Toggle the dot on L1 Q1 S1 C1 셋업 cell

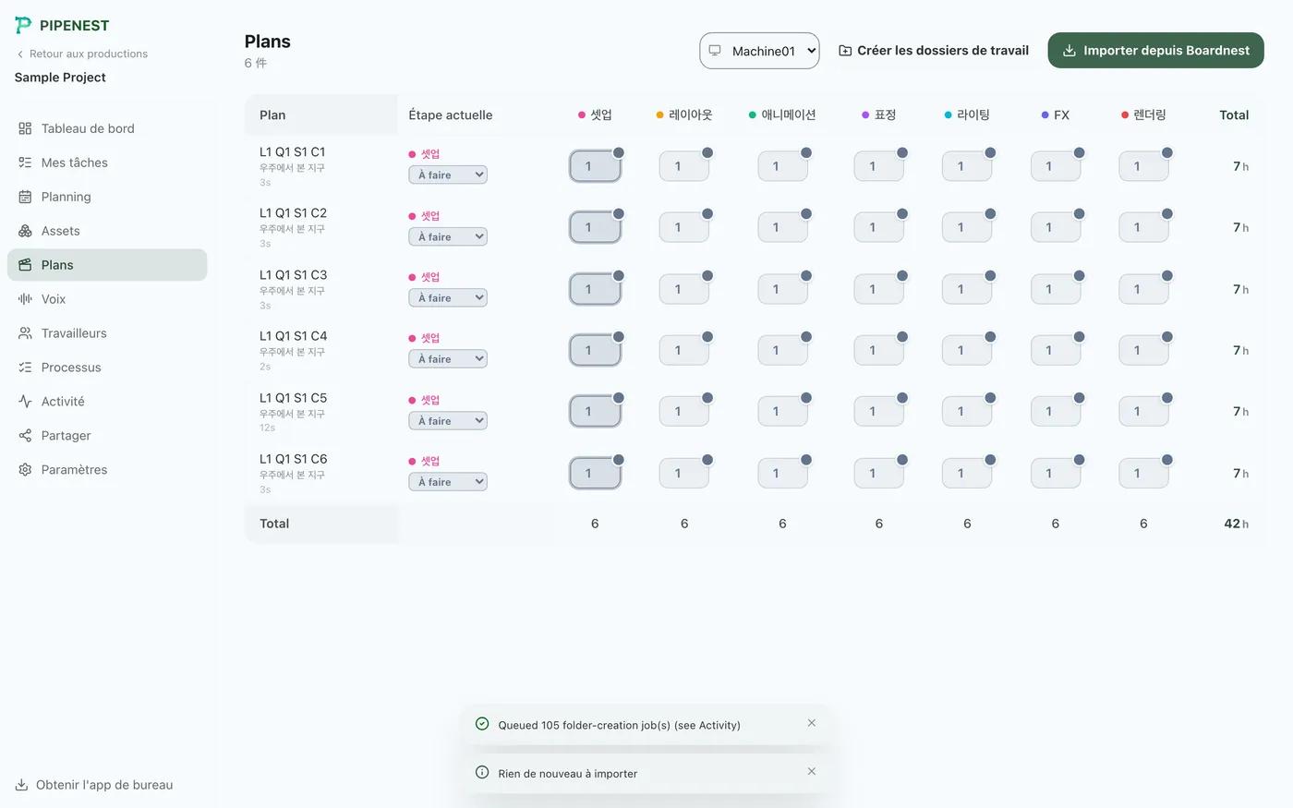[x=619, y=152]
